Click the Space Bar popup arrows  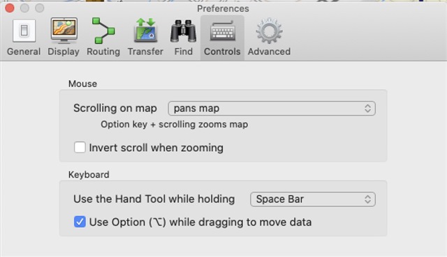pyautogui.click(x=367, y=199)
